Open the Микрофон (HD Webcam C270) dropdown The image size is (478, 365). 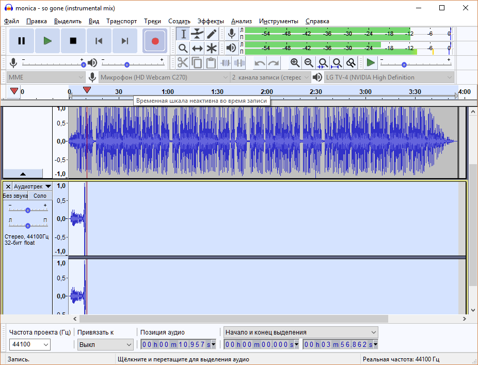pos(164,77)
